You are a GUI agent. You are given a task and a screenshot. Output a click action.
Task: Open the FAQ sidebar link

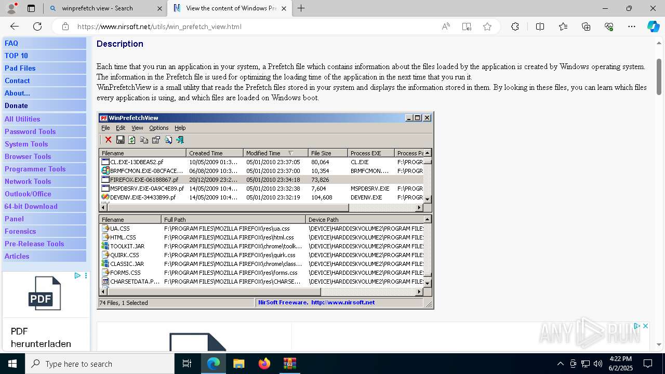(11, 43)
